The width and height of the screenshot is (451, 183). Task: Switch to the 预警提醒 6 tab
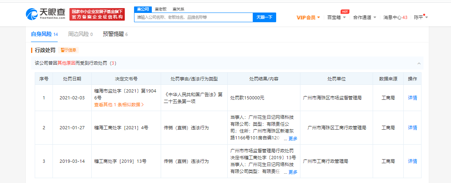coord(115,34)
